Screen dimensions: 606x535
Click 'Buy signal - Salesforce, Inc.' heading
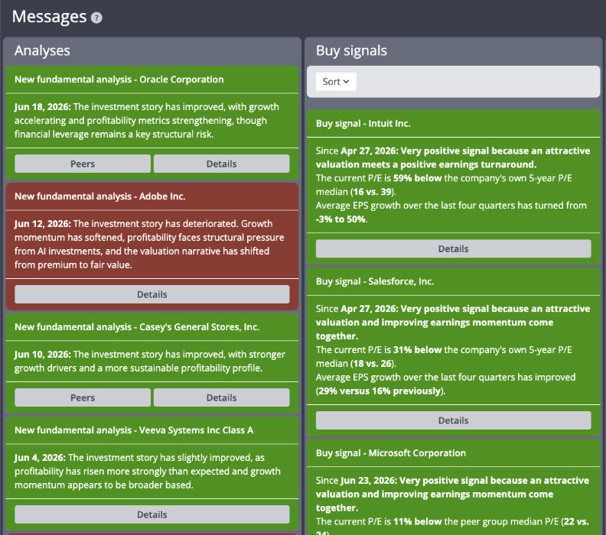375,281
